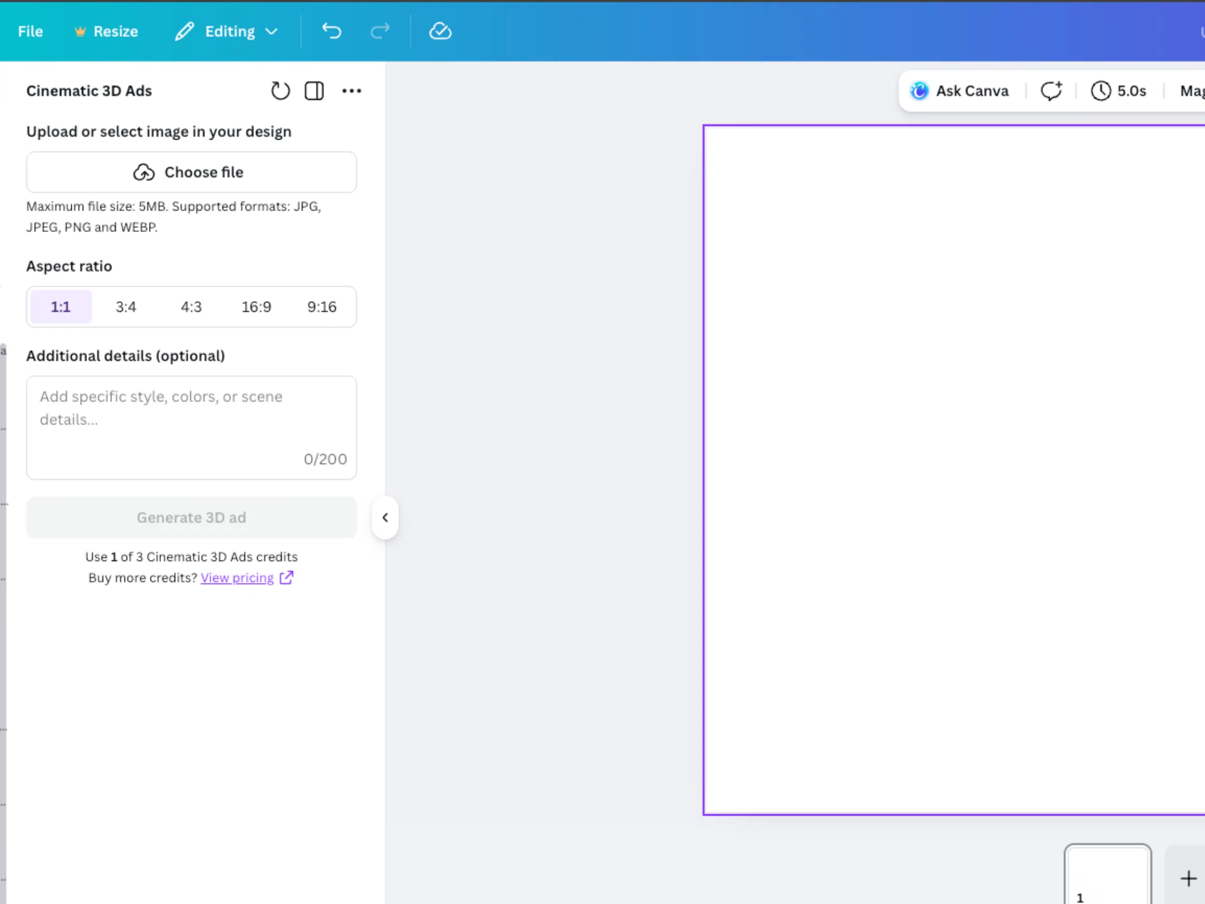1205x904 pixels.
Task: Open the Resize menu
Action: 106,32
